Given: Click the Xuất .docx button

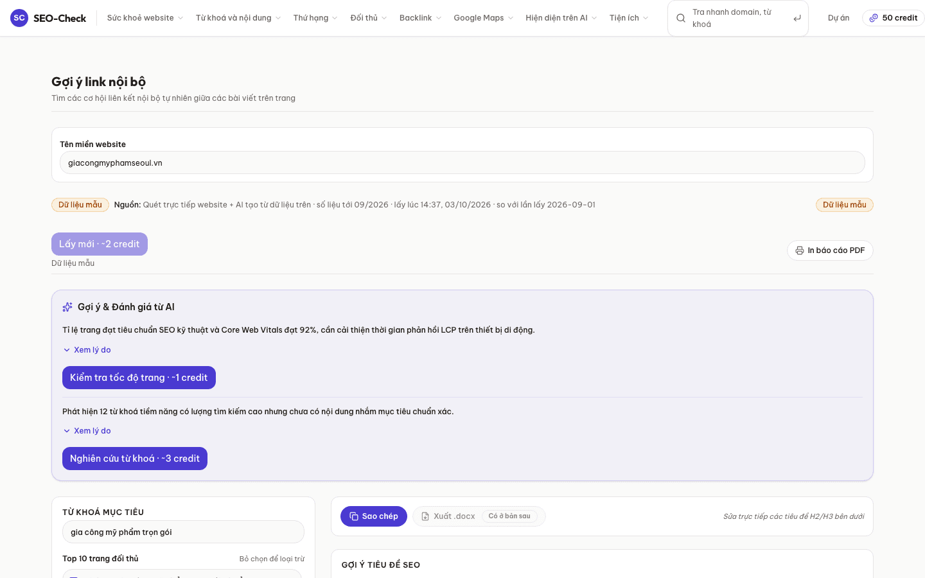Looking at the screenshot, I should pyautogui.click(x=479, y=516).
